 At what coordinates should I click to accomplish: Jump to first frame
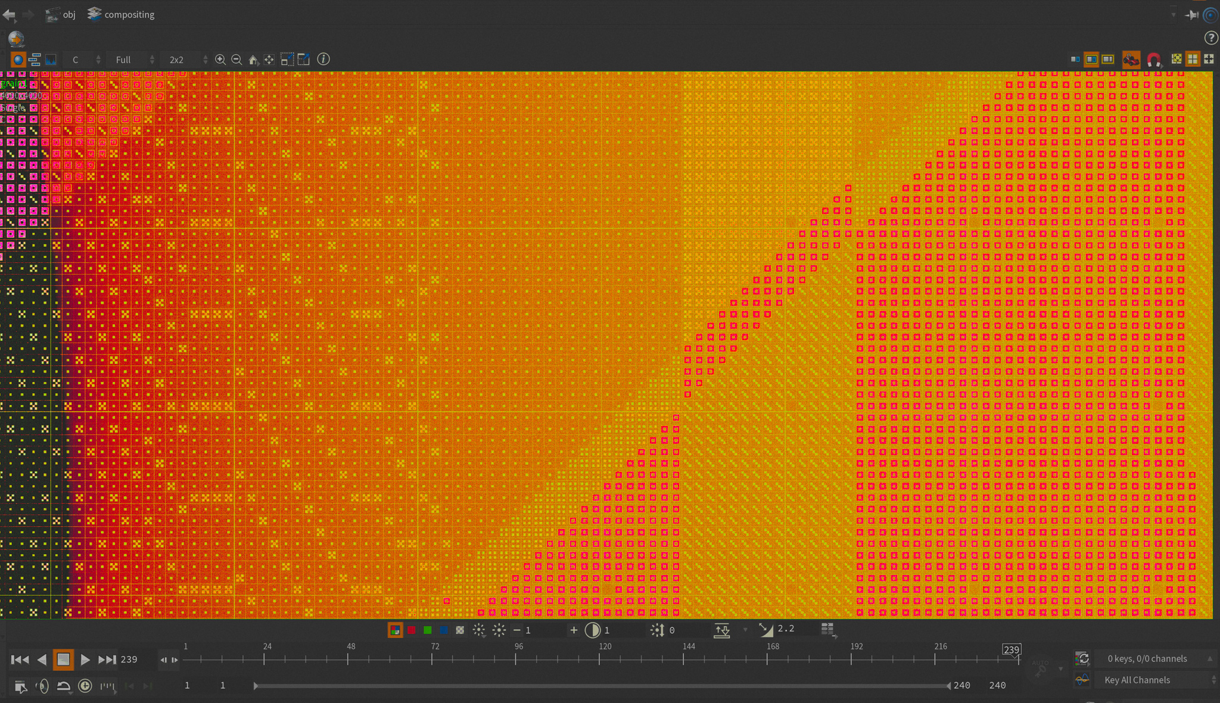[x=20, y=660]
